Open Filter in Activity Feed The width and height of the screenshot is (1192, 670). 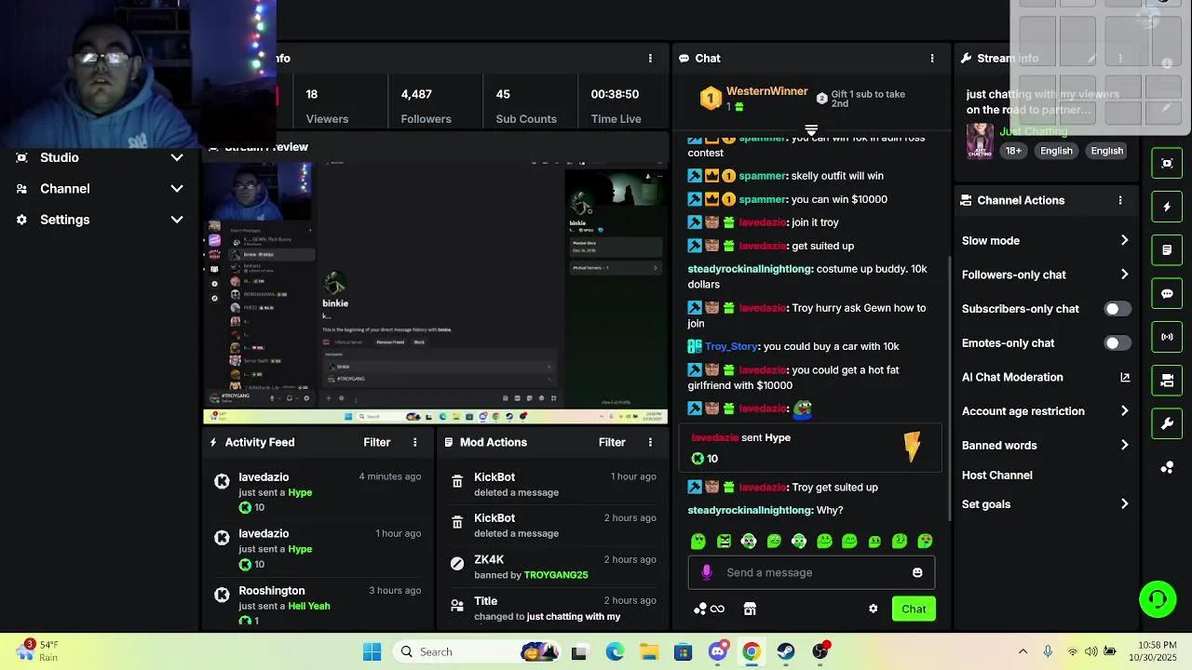coord(377,442)
